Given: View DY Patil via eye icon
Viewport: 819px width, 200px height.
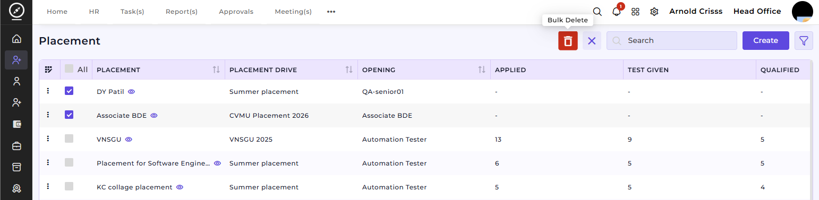Looking at the screenshot, I should click(x=131, y=92).
